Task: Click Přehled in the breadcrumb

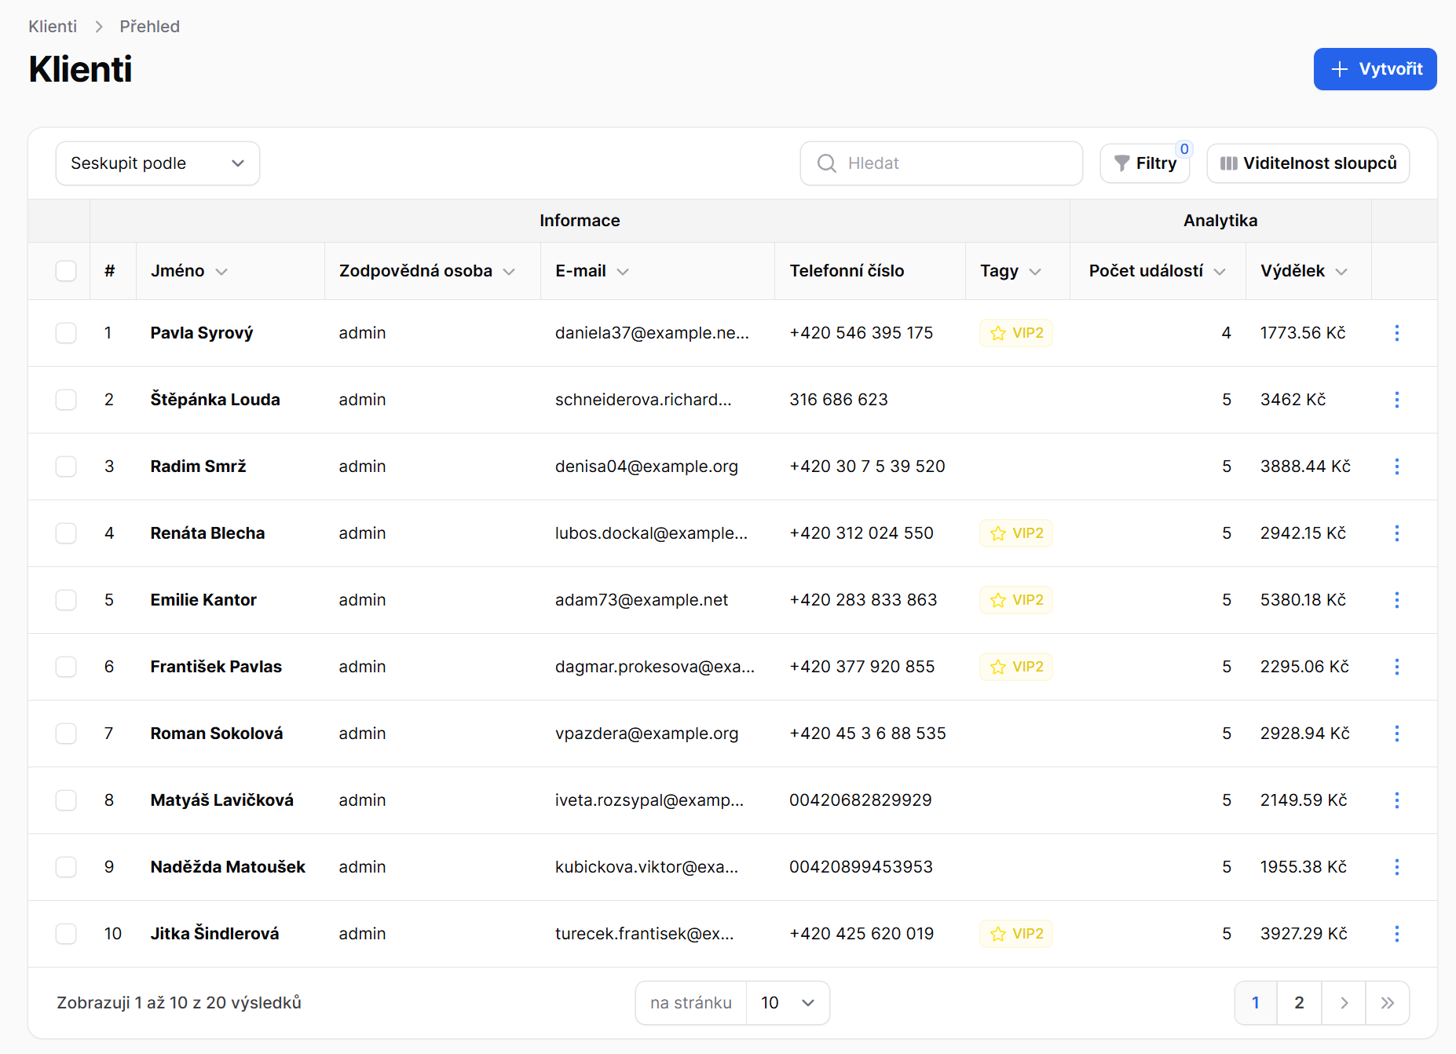Action: pyautogui.click(x=150, y=27)
